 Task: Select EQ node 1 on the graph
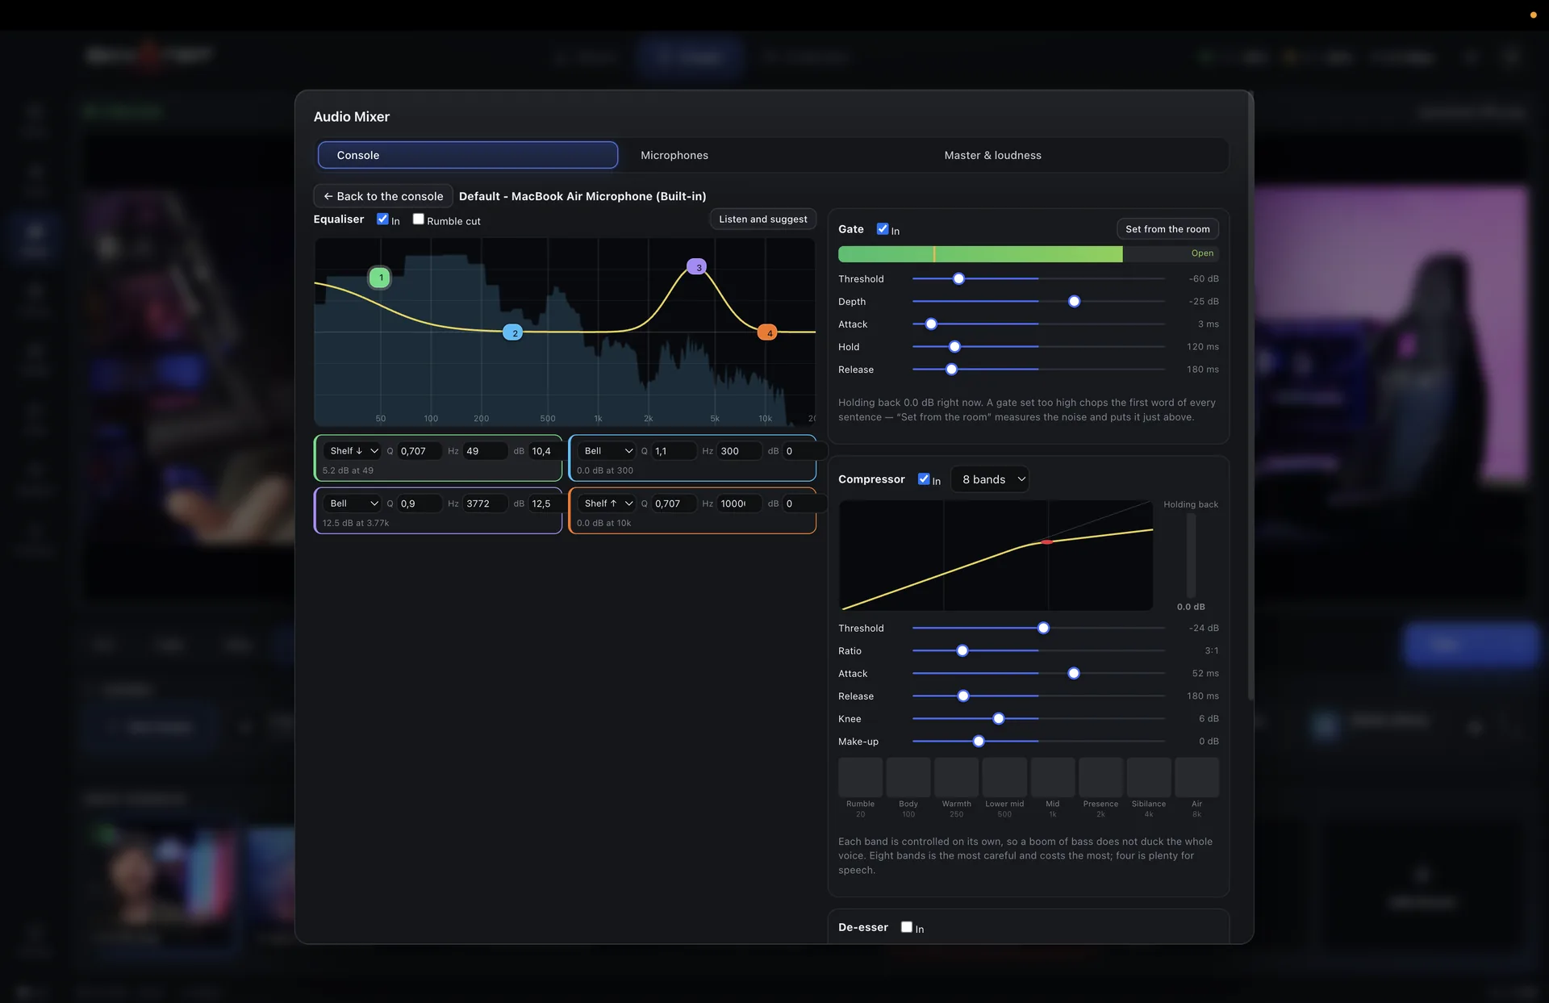(380, 278)
